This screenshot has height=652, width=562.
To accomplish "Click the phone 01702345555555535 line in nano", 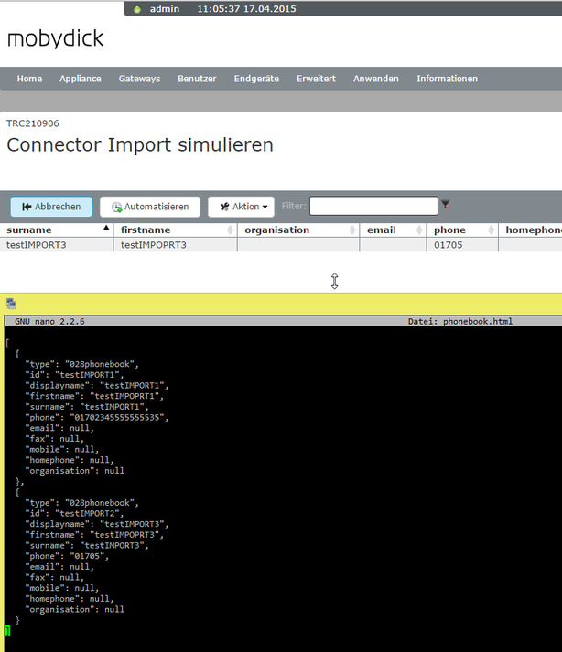I will (97, 418).
